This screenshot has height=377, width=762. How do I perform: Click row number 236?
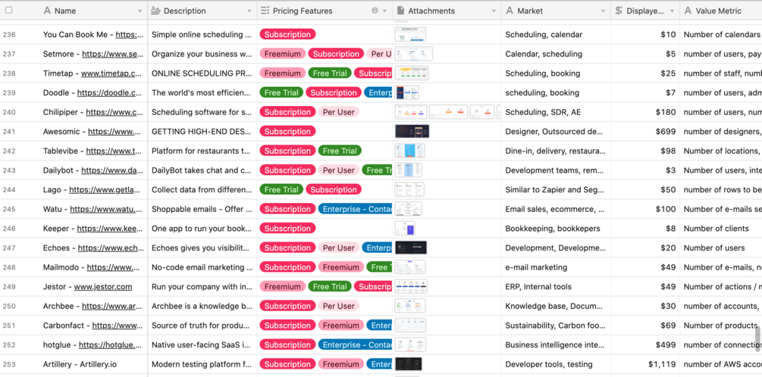click(x=9, y=35)
